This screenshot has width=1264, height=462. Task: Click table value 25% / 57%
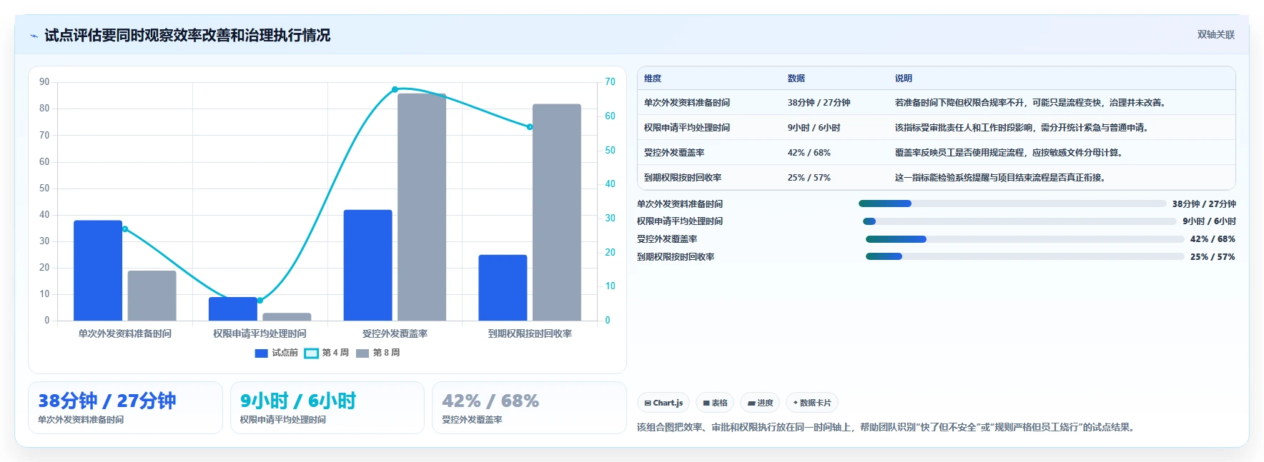click(x=809, y=178)
